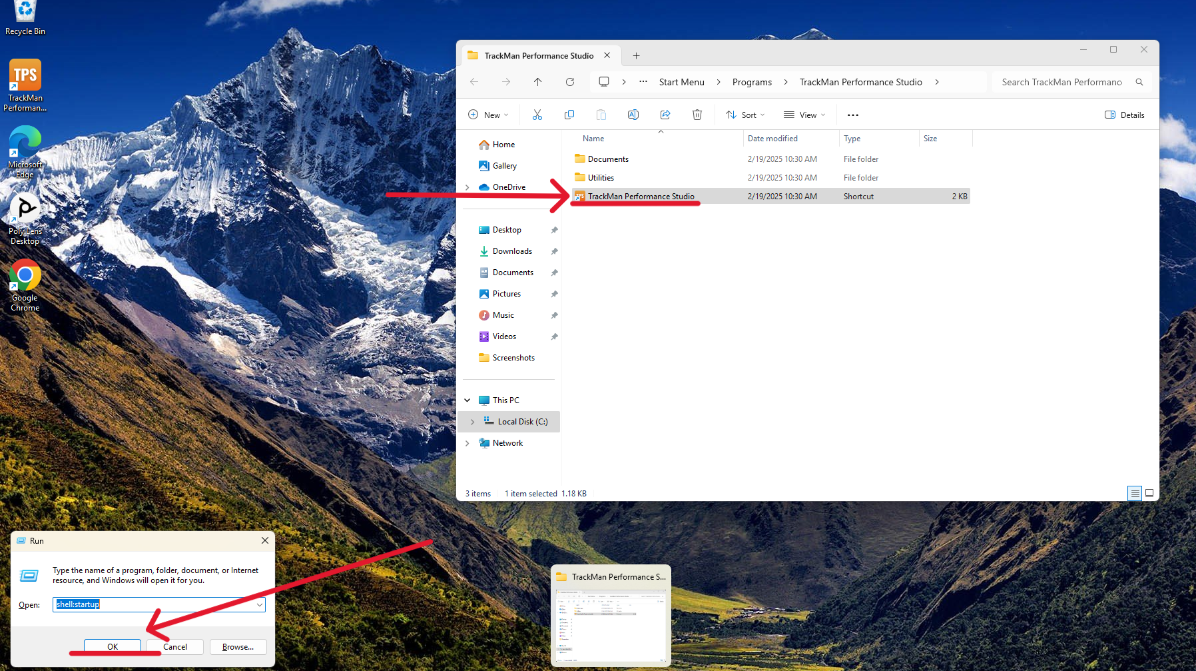
Task: Expand the OneDrive tree node
Action: [x=467, y=187]
